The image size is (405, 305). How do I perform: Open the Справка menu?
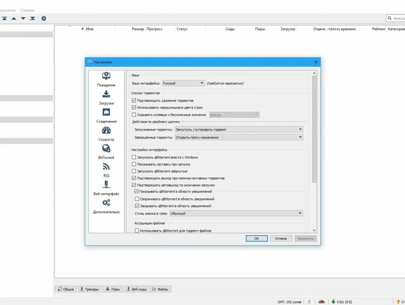point(27,10)
